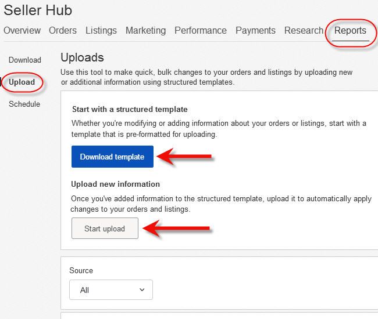378x319 pixels.
Task: Switch to the Listings tab
Action: [x=101, y=31]
